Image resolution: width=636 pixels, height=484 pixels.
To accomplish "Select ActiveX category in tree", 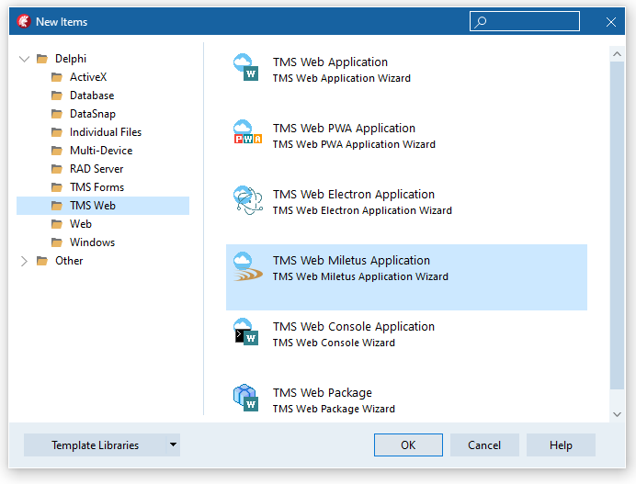I will click(88, 77).
